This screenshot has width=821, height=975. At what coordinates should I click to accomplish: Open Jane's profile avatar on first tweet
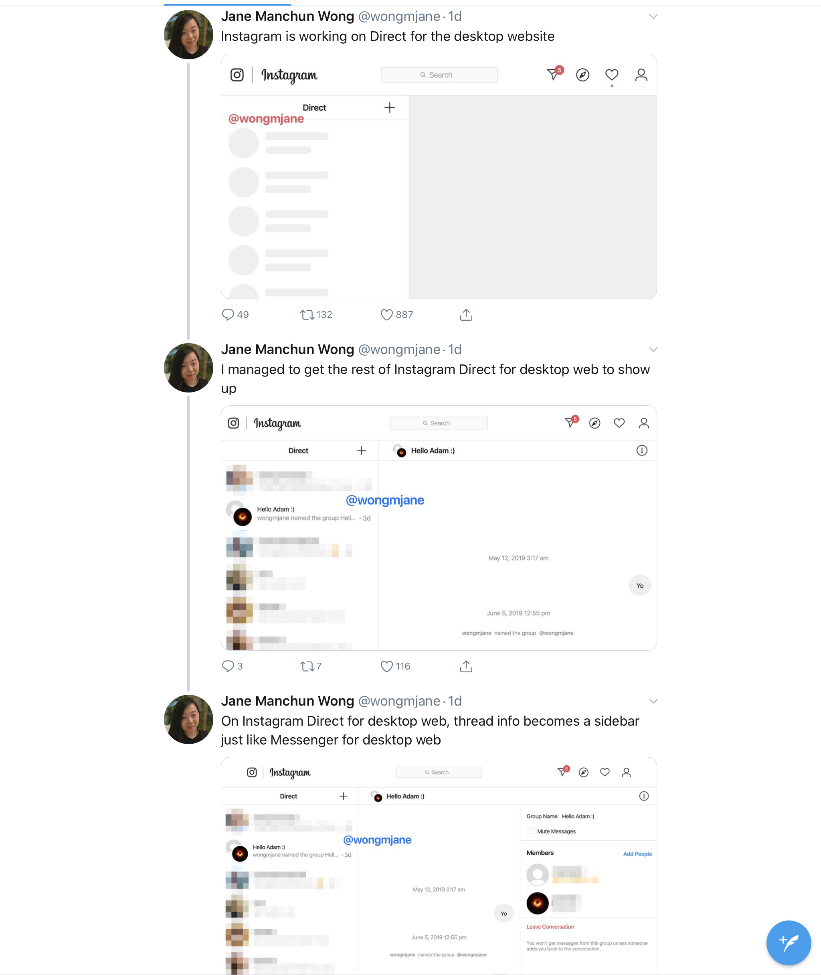pyautogui.click(x=188, y=34)
